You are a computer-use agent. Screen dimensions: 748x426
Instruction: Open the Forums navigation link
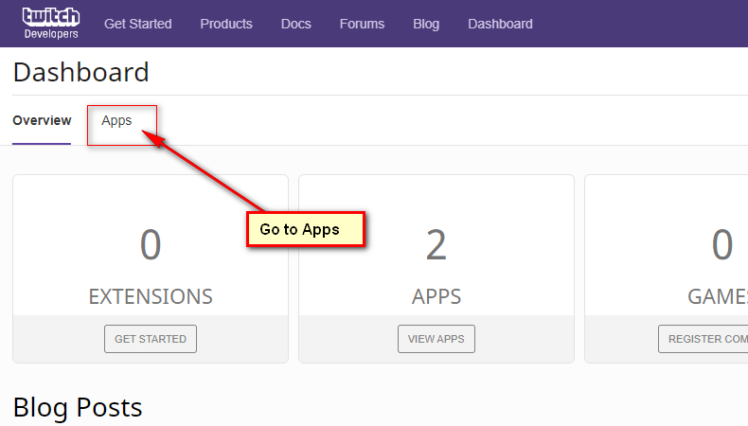pyautogui.click(x=362, y=24)
